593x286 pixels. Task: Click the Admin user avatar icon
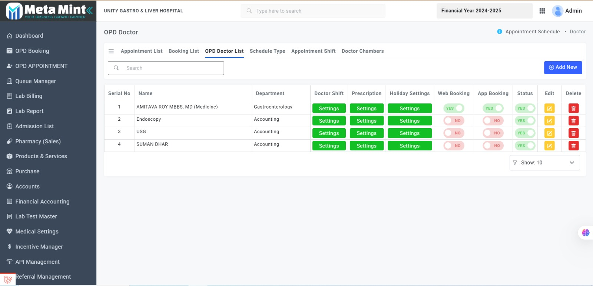click(x=557, y=11)
